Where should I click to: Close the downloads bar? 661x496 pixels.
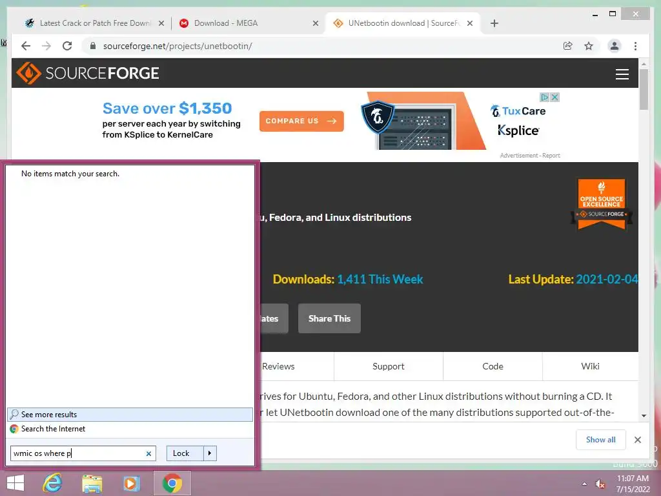[x=638, y=440]
